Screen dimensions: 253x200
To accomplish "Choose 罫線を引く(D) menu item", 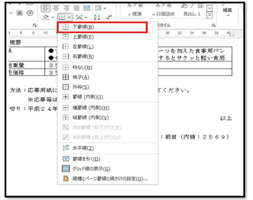I will [x=108, y=159].
